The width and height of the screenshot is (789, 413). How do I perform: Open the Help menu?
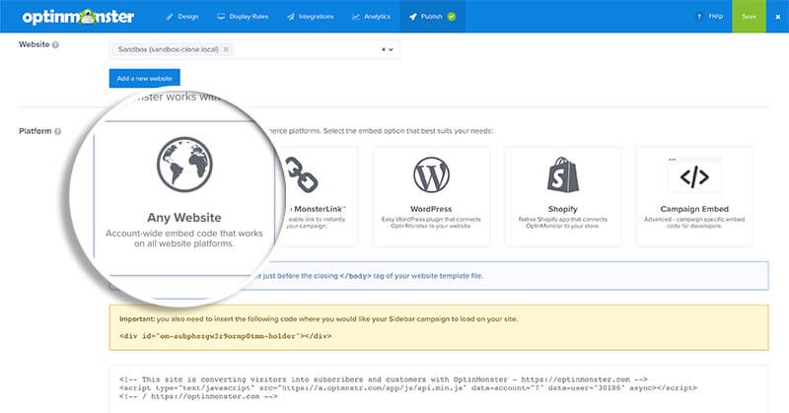pyautogui.click(x=709, y=17)
